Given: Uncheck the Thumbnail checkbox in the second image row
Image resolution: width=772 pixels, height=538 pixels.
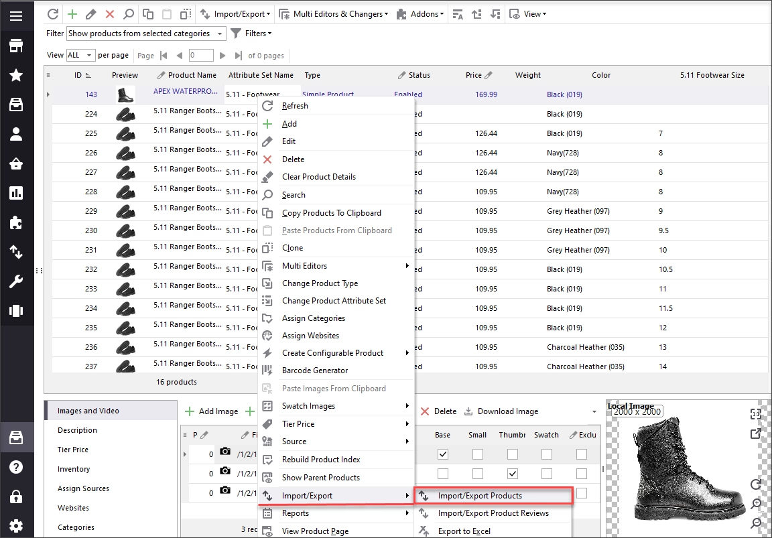Looking at the screenshot, I should [513, 474].
